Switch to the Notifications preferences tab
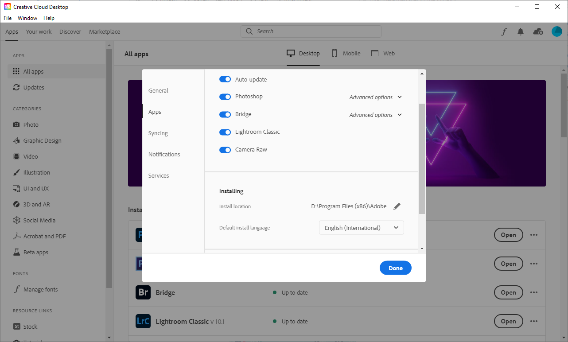 click(164, 155)
